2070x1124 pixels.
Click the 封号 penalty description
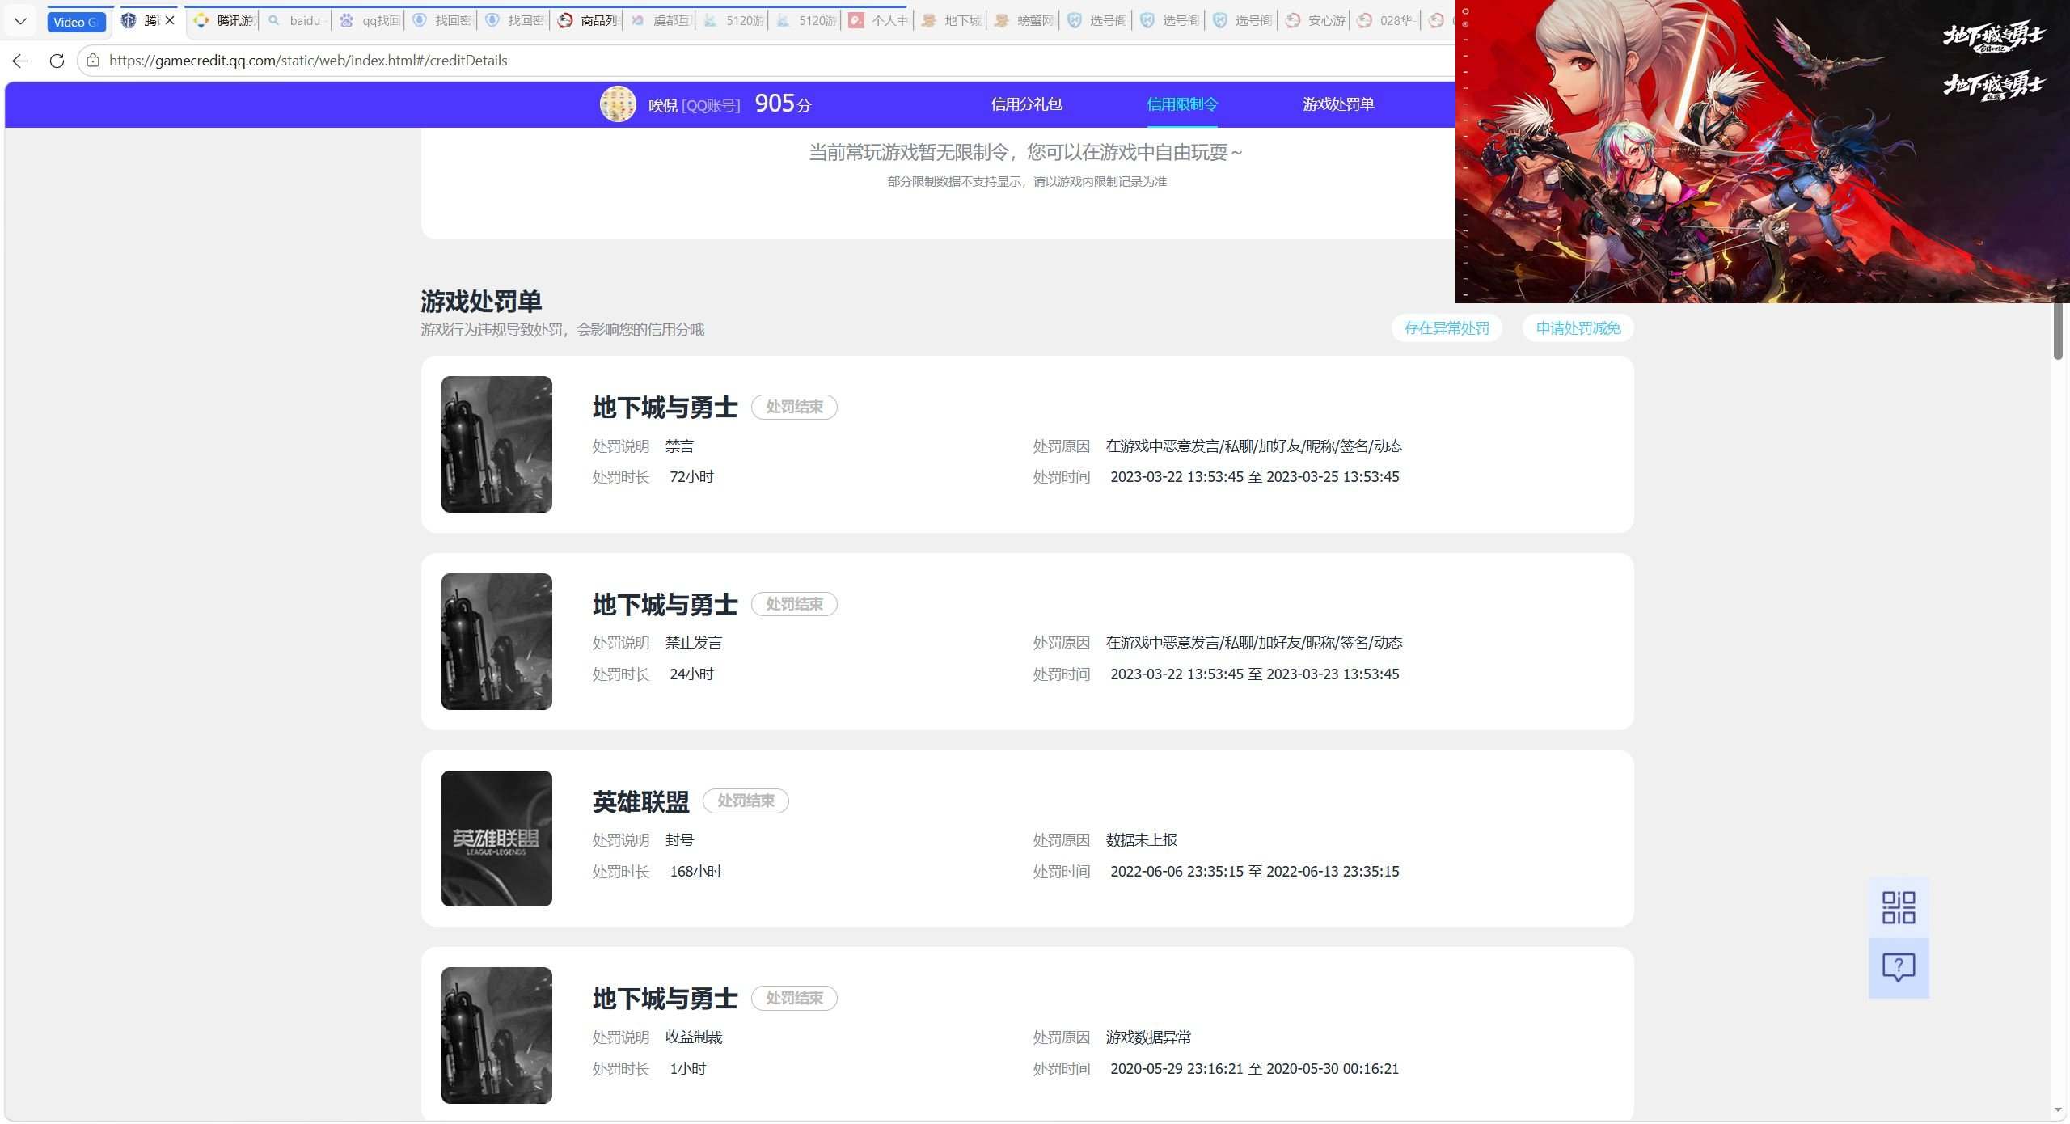point(679,840)
